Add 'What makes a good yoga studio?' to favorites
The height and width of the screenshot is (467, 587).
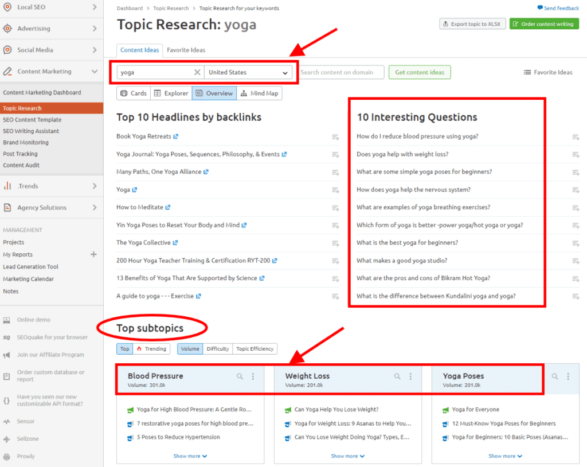pyautogui.click(x=576, y=261)
